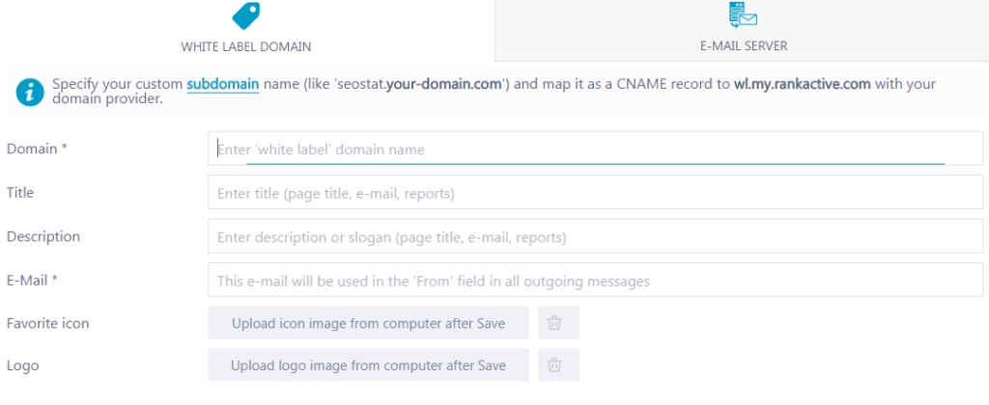
Task: Click the blue tag icon
Action: click(246, 15)
